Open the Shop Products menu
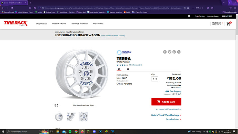Viewport: 238px width, 134px height. (41, 23)
